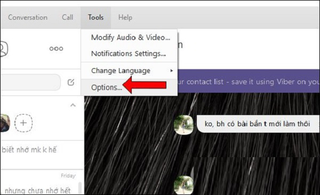Image resolution: width=320 pixels, height=195 pixels.
Task: Click the three-circles More icon
Action: (x=56, y=48)
